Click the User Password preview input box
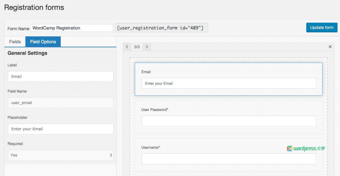This screenshot has height=176, width=340. [229, 121]
